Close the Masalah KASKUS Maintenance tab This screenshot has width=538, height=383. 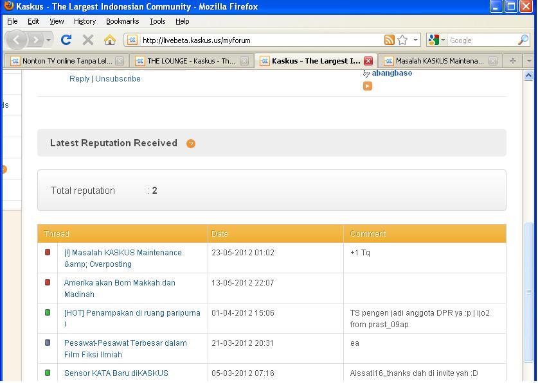click(493, 61)
